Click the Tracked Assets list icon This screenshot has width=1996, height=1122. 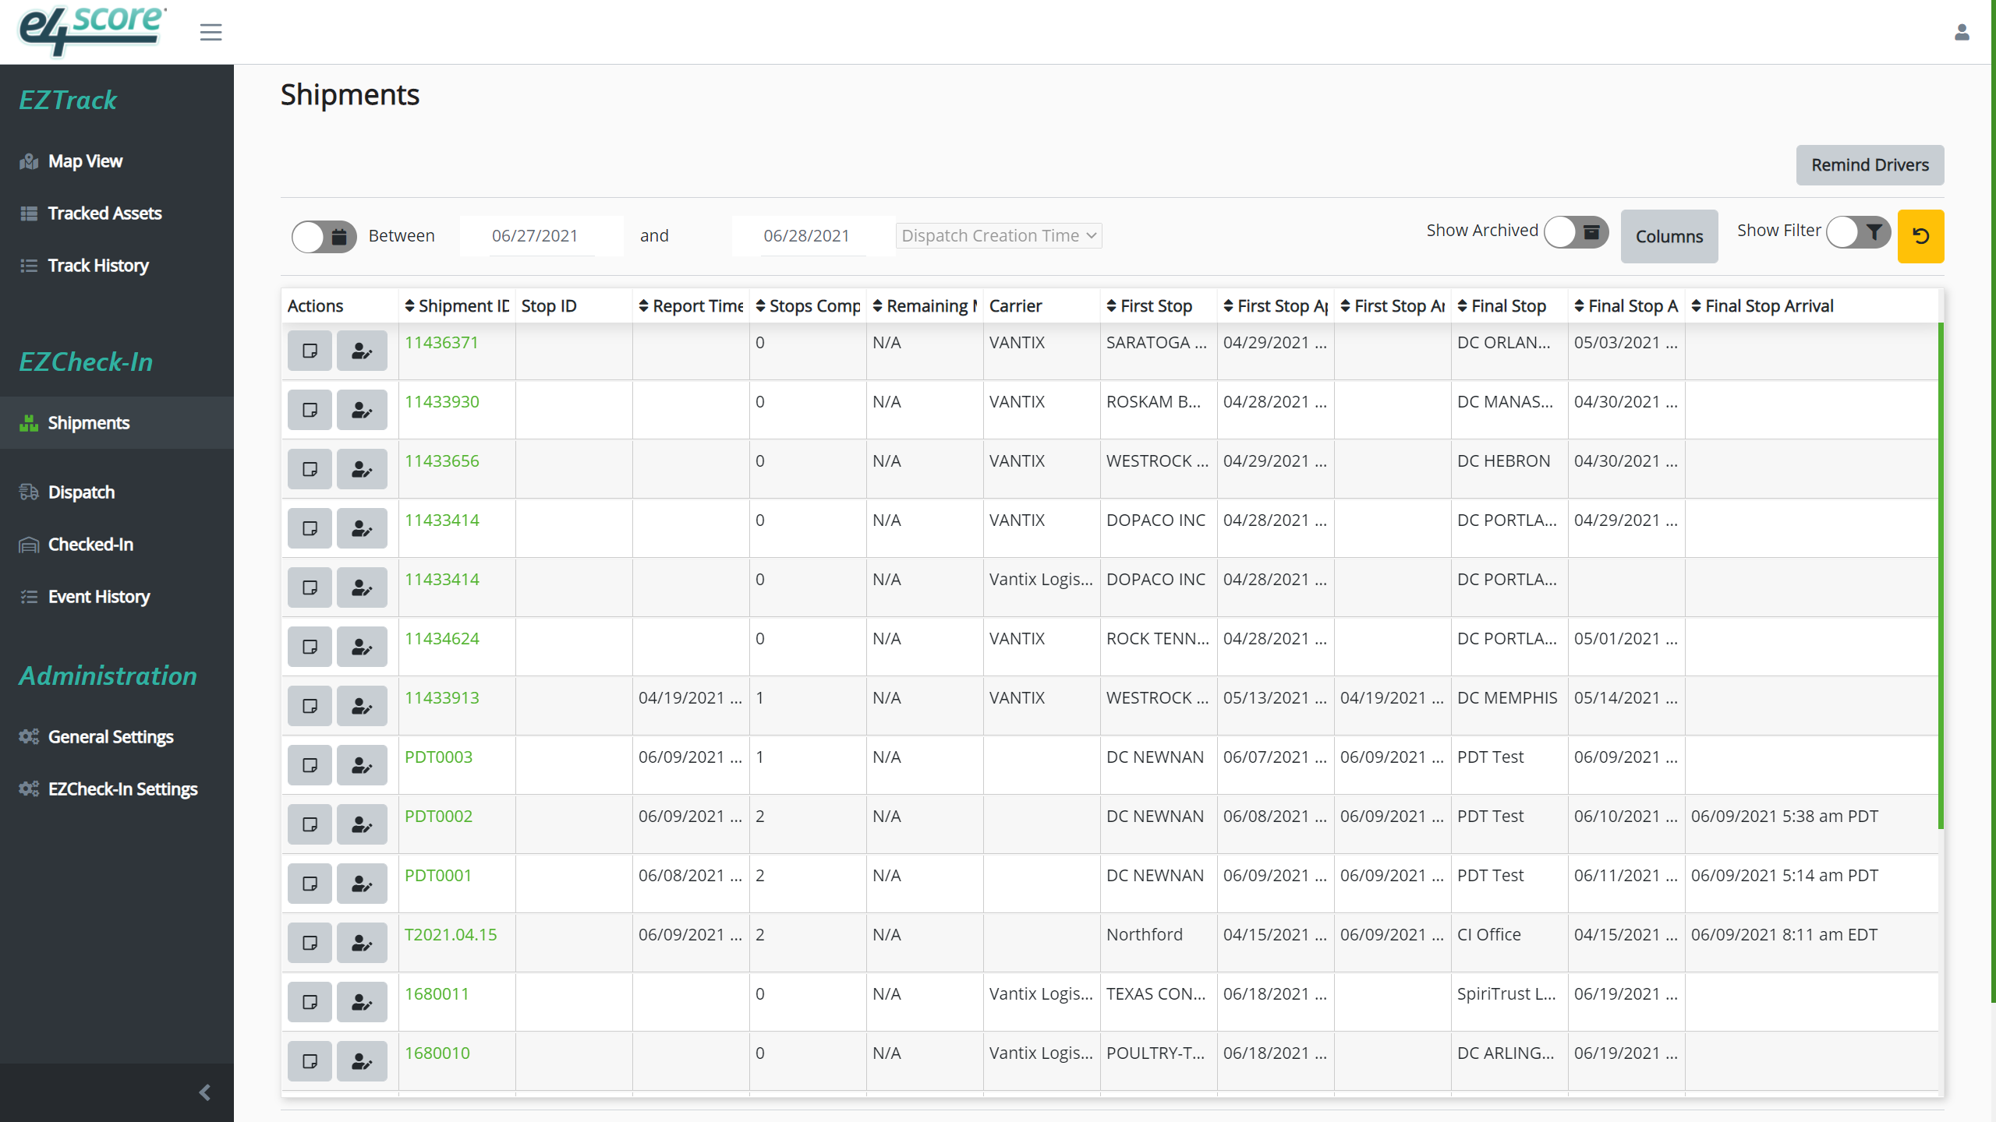27,213
